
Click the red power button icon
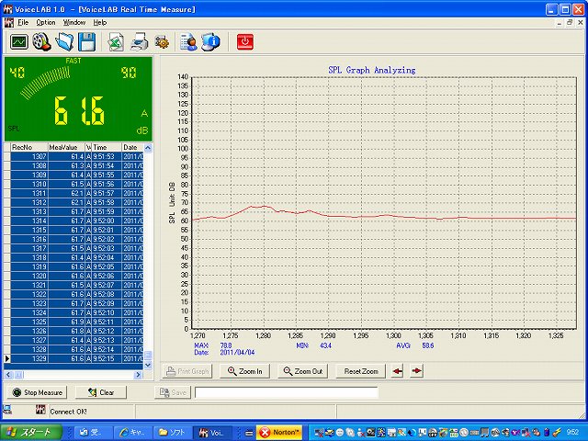(245, 41)
